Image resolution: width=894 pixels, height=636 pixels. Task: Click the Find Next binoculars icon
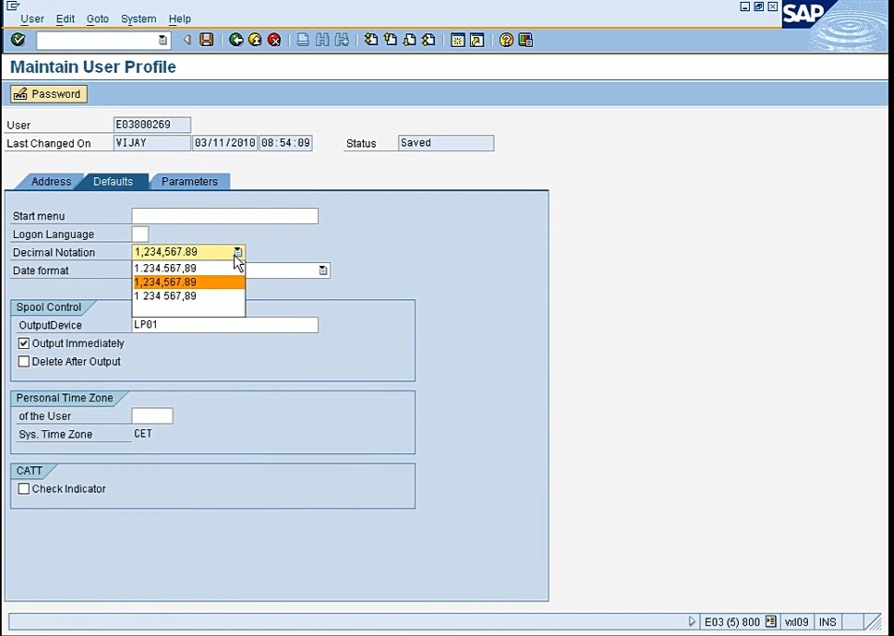pos(342,40)
